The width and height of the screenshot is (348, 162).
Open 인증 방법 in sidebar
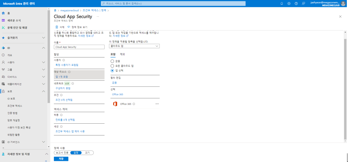tap(12, 113)
